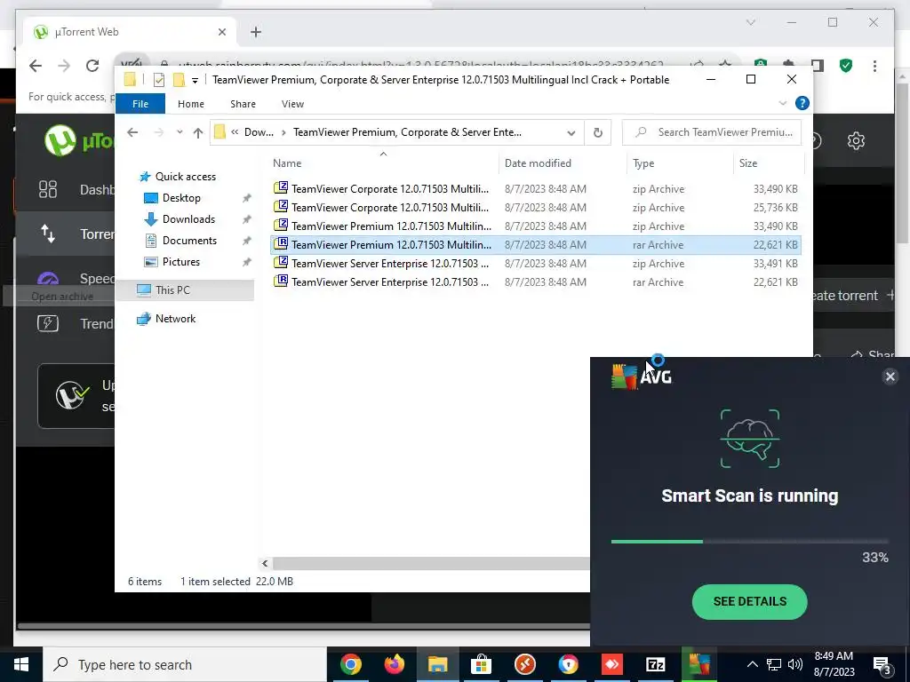Open Firefox from the taskbar
Screen dimensions: 910x682
394,664
